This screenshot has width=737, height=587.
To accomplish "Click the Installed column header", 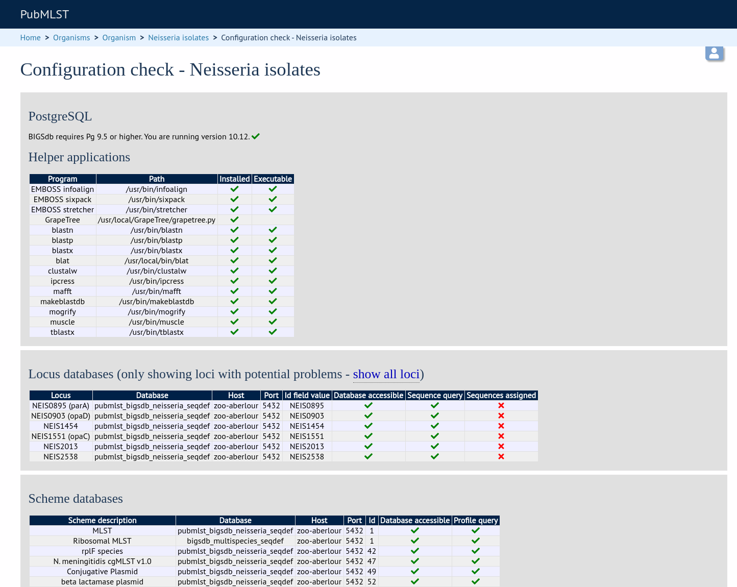I will [x=235, y=179].
